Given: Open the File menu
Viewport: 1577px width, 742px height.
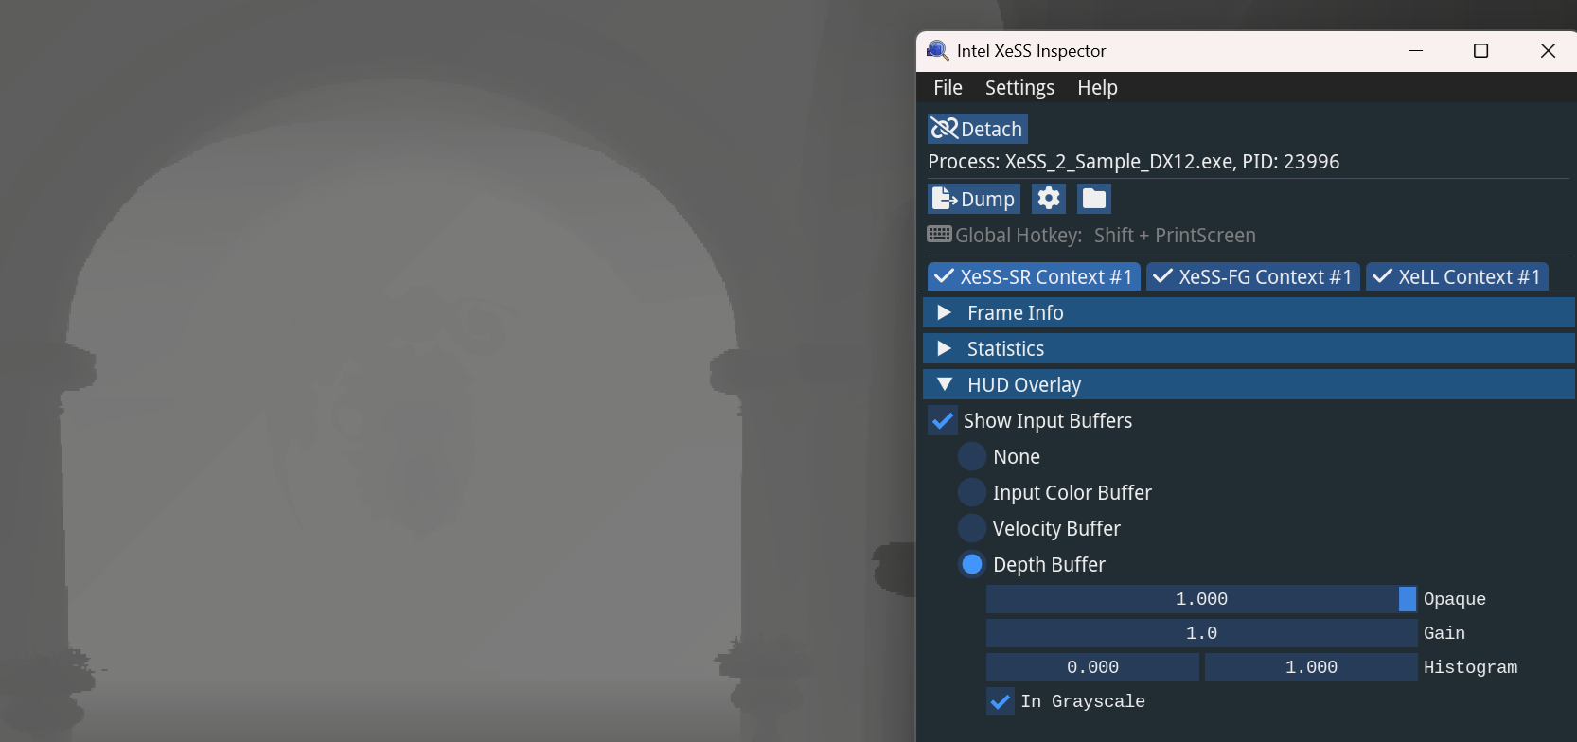Looking at the screenshot, I should pos(948,88).
